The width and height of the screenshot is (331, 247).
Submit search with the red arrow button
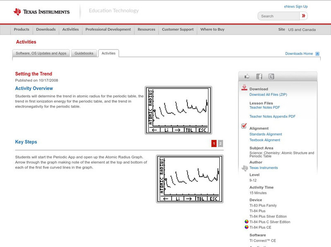303,16
